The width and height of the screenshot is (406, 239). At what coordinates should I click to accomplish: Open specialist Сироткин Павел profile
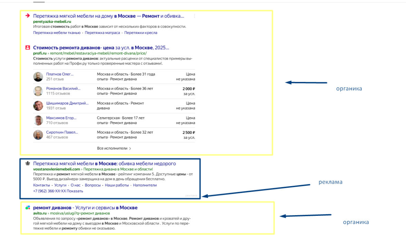pos(62,132)
